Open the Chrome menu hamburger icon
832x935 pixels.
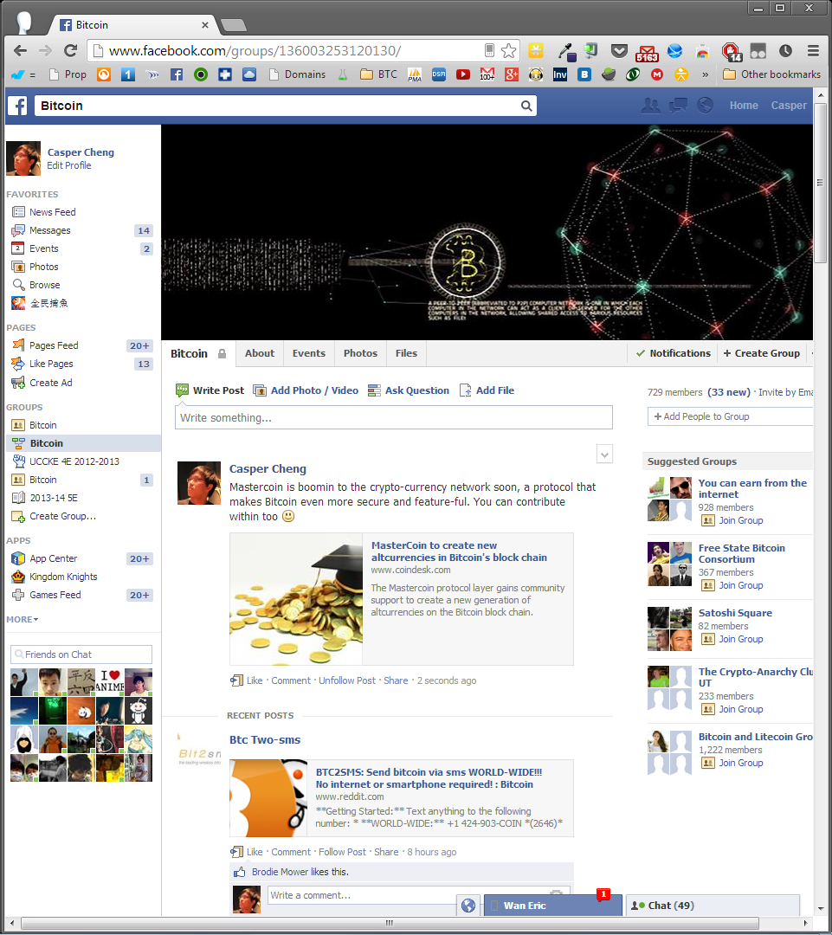tap(813, 51)
